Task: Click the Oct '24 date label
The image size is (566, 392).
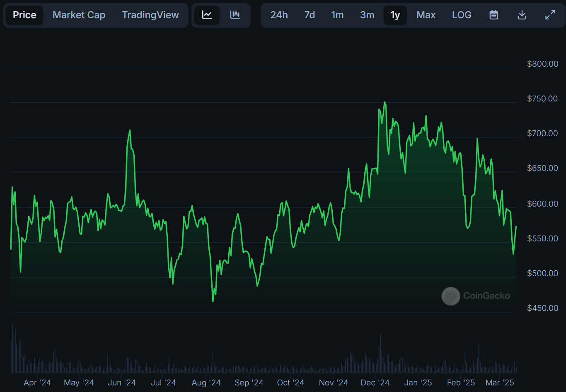Action: coord(290,382)
